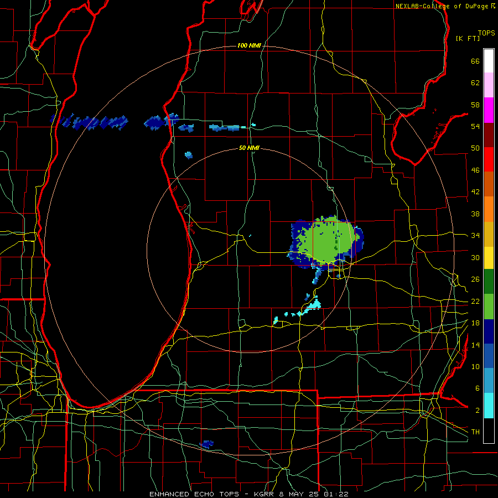Click the "NEXLAB-College of DuPage" credit text
Image resolution: width=498 pixels, height=498 pixels.
pos(442,6)
